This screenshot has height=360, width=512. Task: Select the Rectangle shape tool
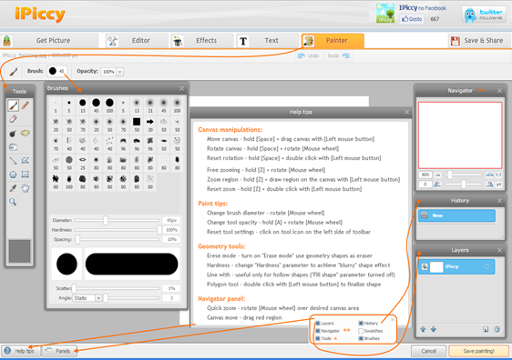click(x=26, y=175)
